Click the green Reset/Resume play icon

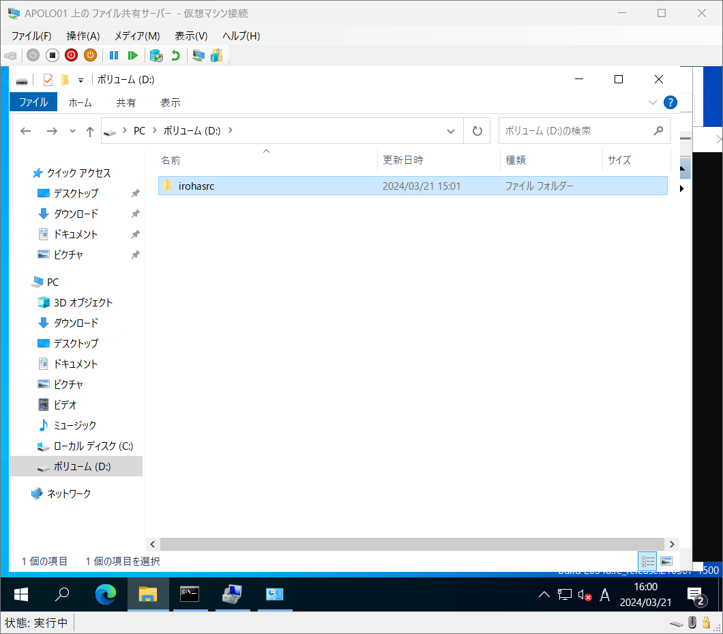(133, 55)
